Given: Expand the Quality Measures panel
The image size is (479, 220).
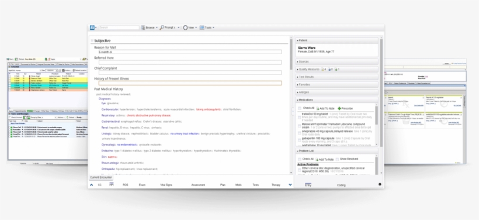Looking at the screenshot, I should pos(336,69).
